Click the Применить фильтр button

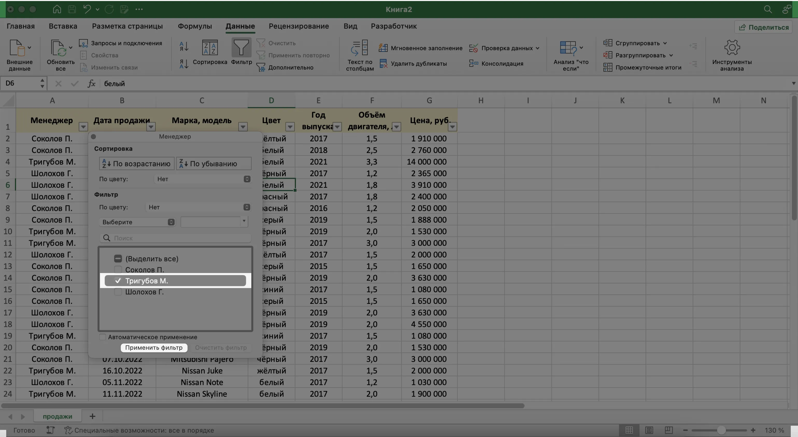pos(154,347)
